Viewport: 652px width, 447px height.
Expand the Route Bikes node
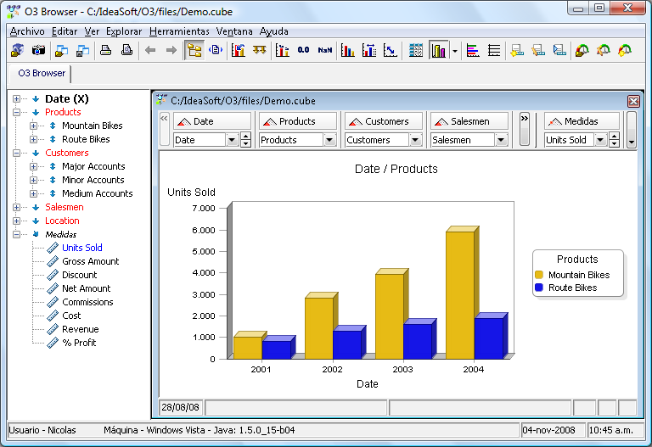(33, 139)
